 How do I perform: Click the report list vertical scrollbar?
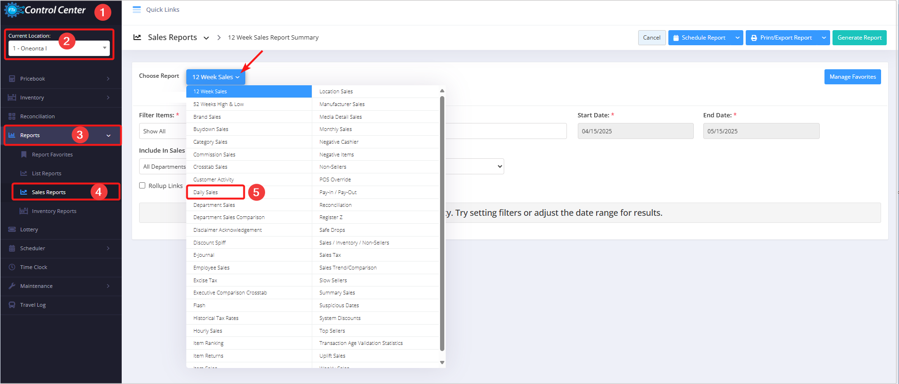pos(442,224)
